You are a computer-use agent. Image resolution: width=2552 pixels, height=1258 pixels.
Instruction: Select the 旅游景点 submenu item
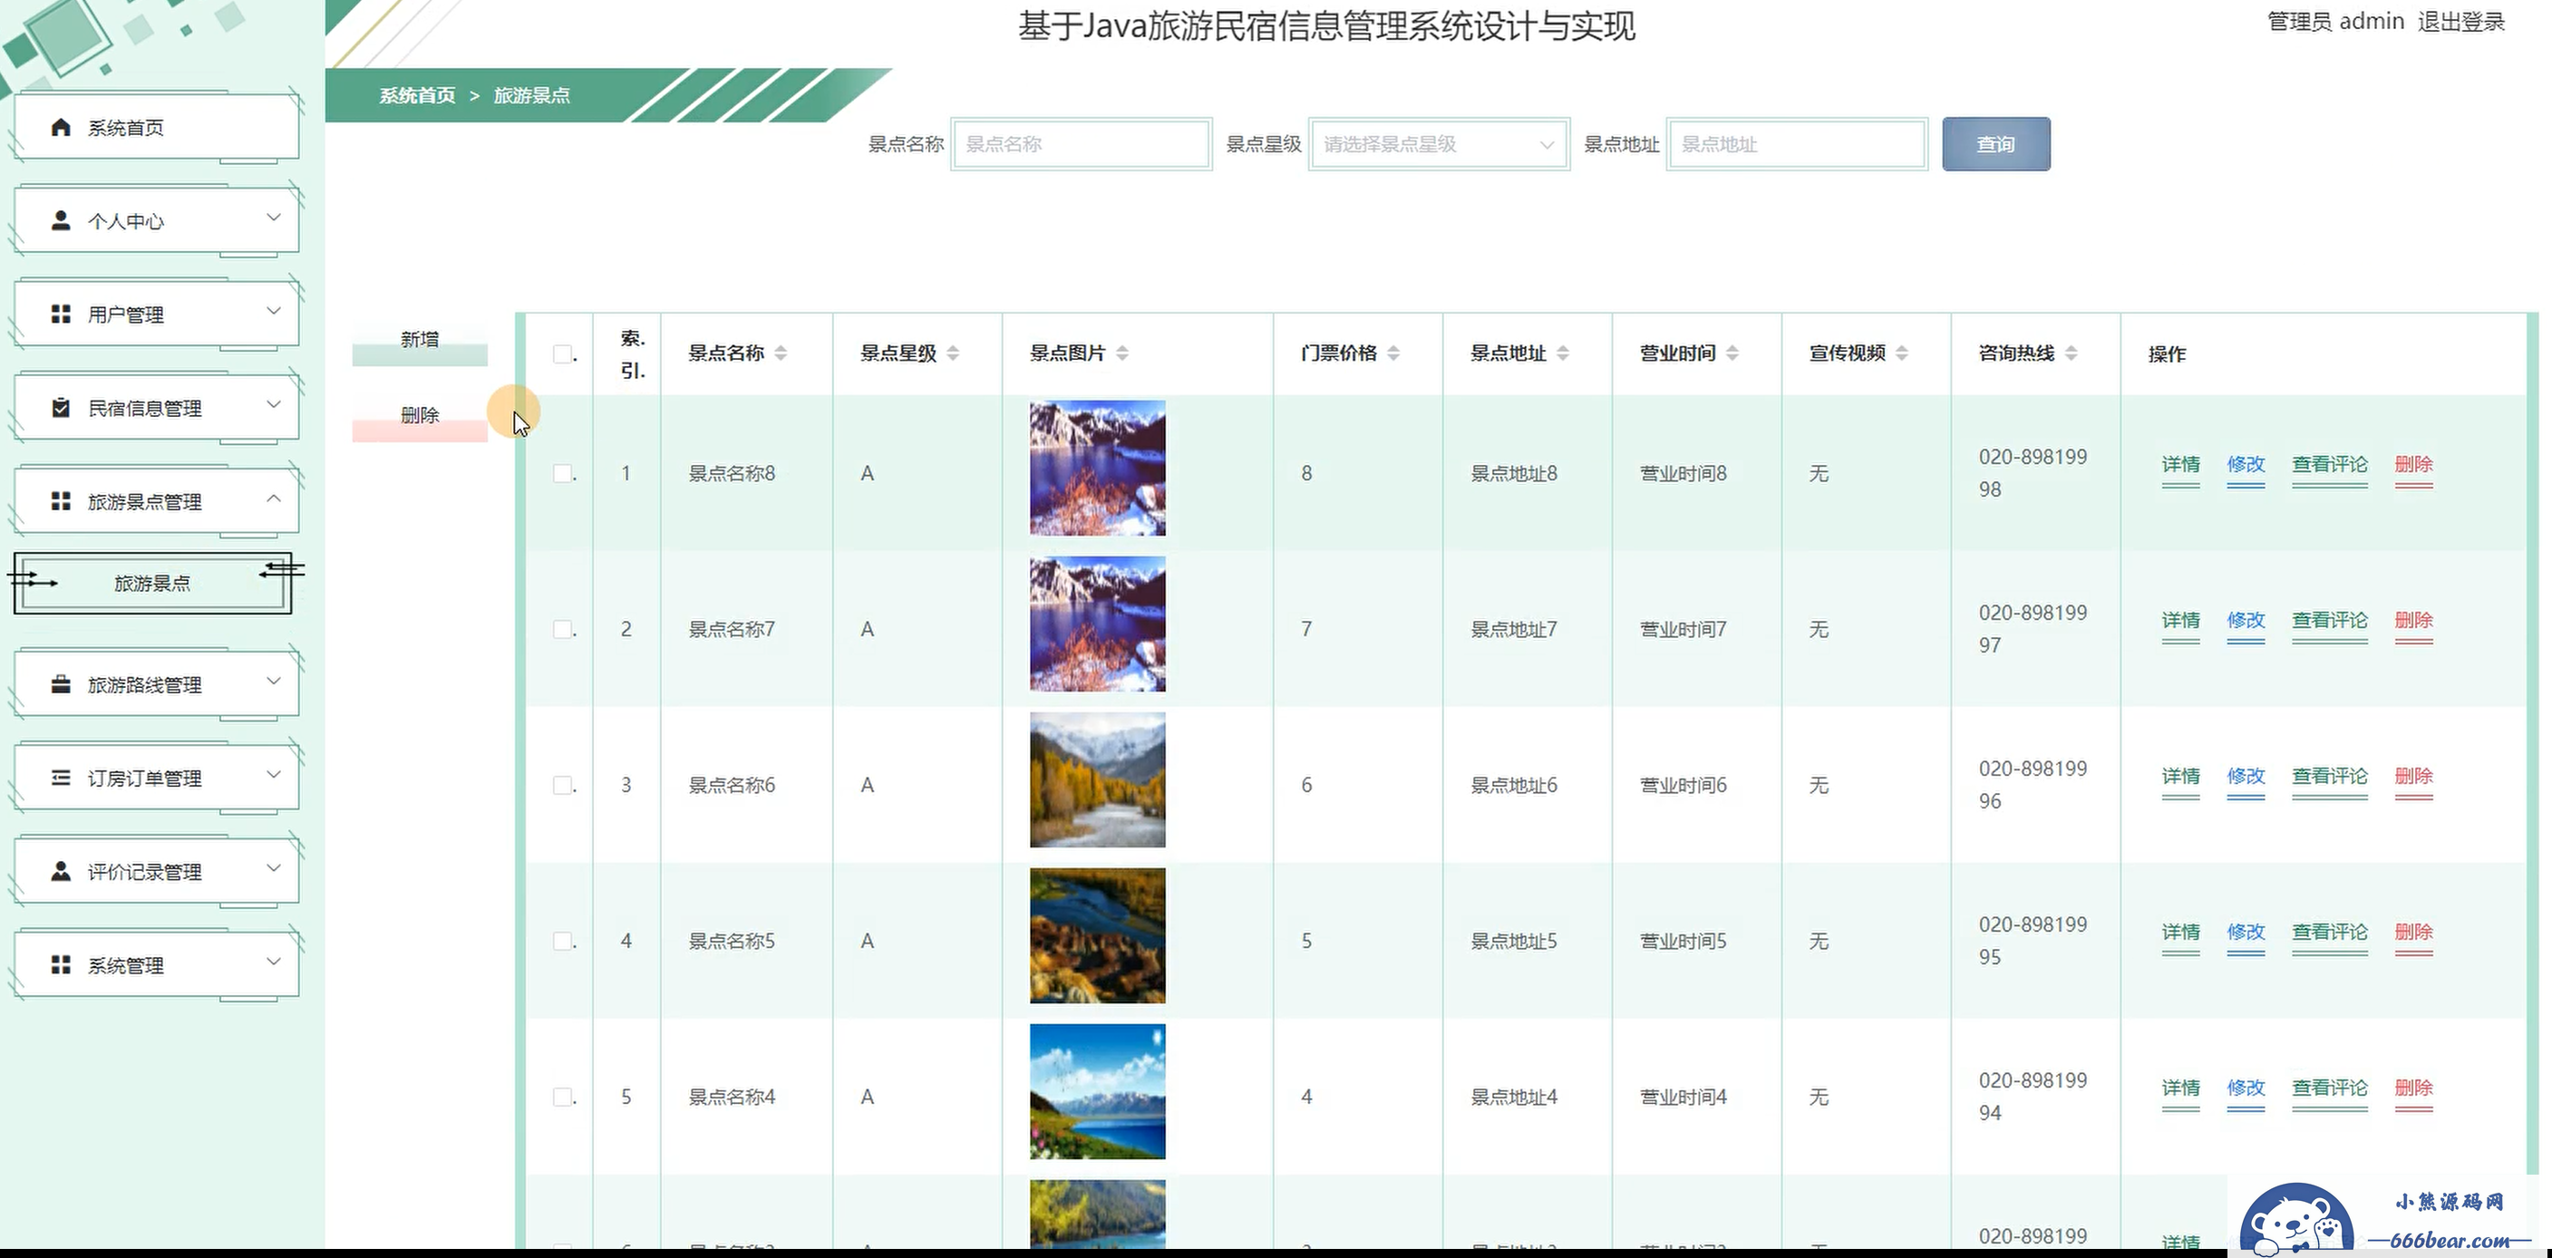pyautogui.click(x=152, y=584)
